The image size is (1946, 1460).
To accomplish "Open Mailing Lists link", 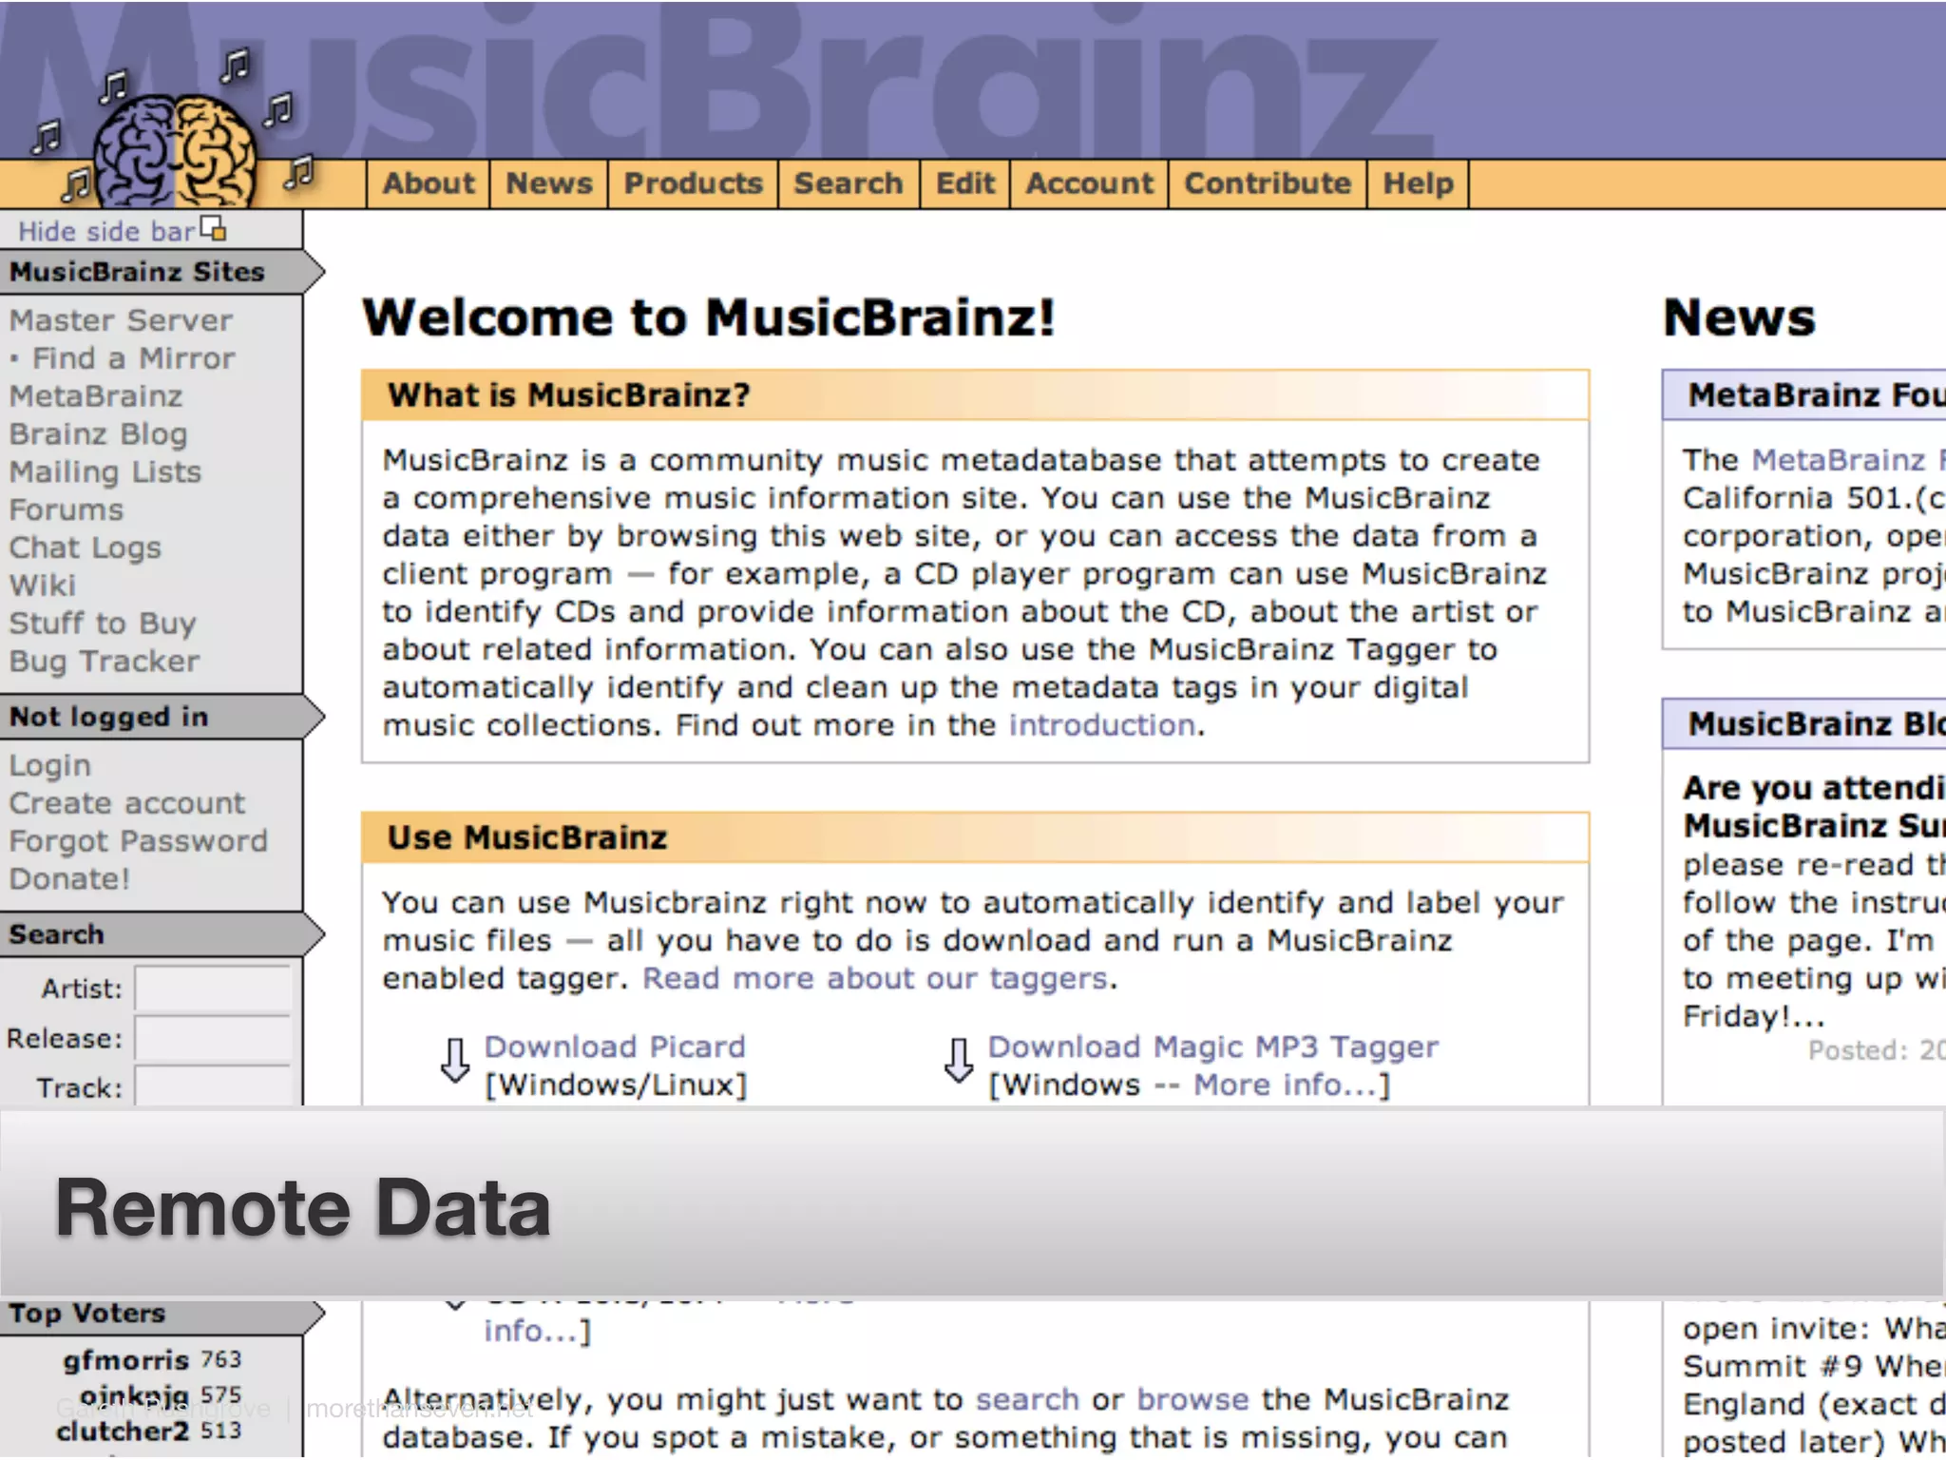I will pos(105,472).
